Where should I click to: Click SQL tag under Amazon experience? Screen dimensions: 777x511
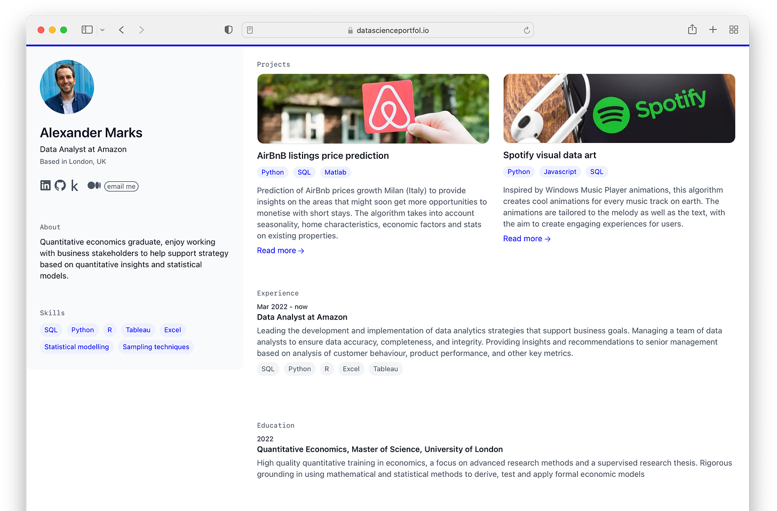click(268, 369)
